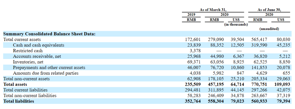
Task: Select the 'Total non-current liabilities' label
Action: pos(30,95)
